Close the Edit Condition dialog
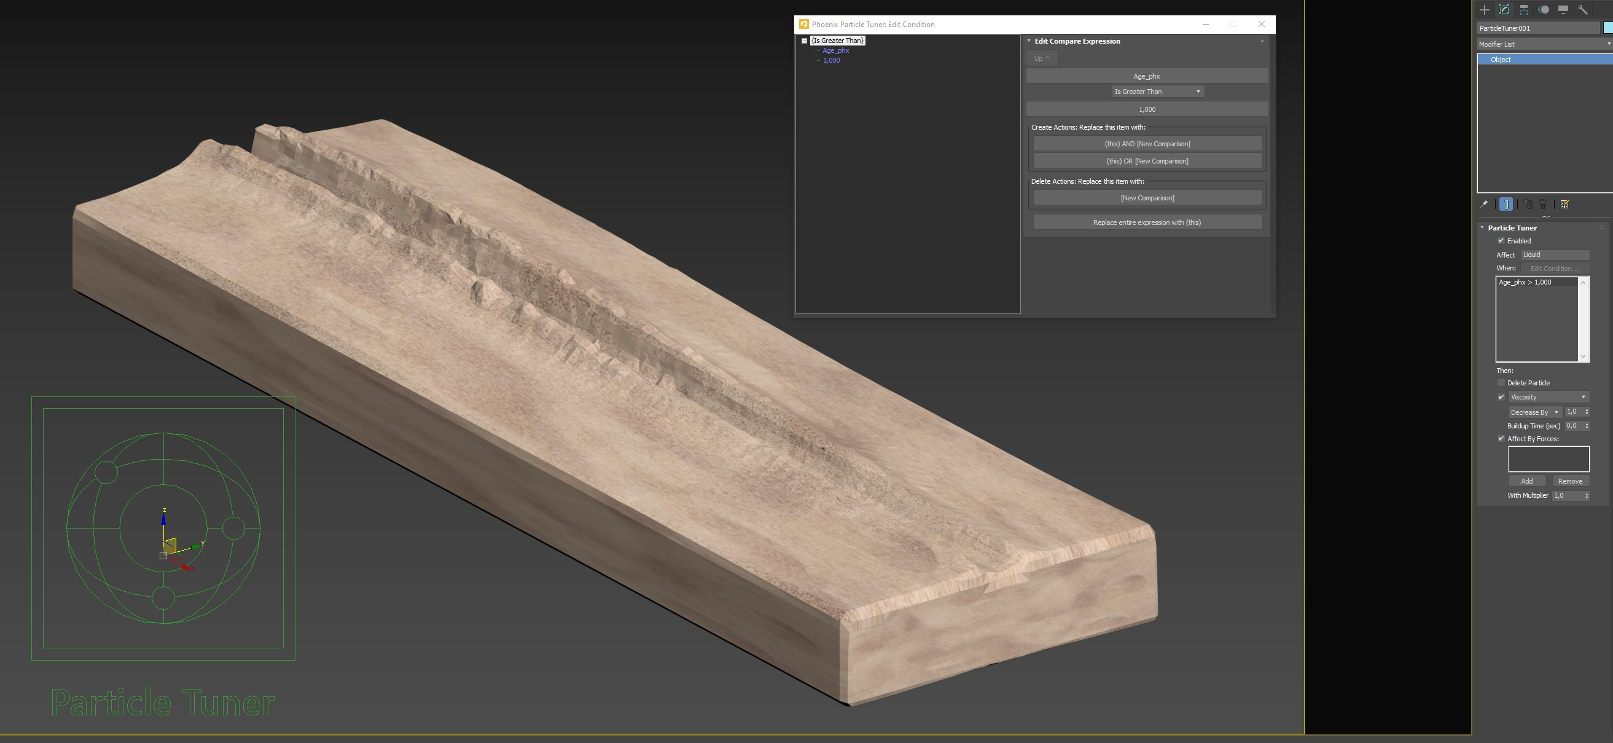1613x743 pixels. point(1261,24)
